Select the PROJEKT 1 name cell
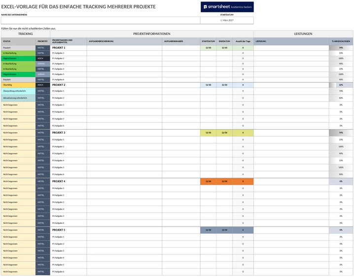The width and height of the screenshot is (354, 277). (x=69, y=48)
